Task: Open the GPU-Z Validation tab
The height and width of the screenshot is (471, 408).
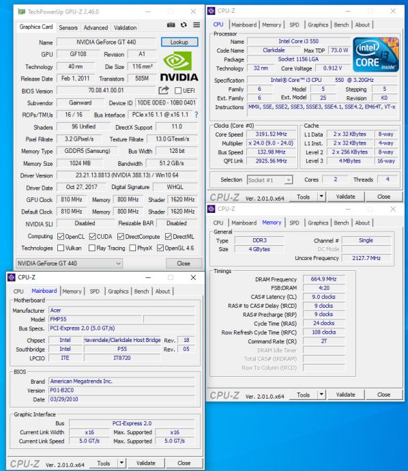Action: [x=125, y=27]
